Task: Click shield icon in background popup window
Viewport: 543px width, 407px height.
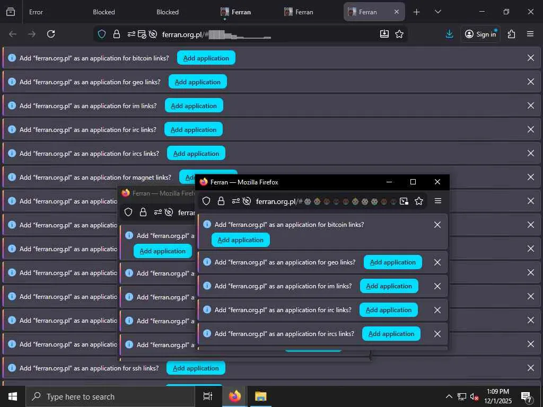Action: tap(128, 212)
